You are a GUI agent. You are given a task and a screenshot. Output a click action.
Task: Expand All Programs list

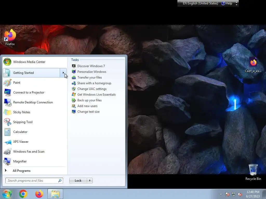[22, 171]
